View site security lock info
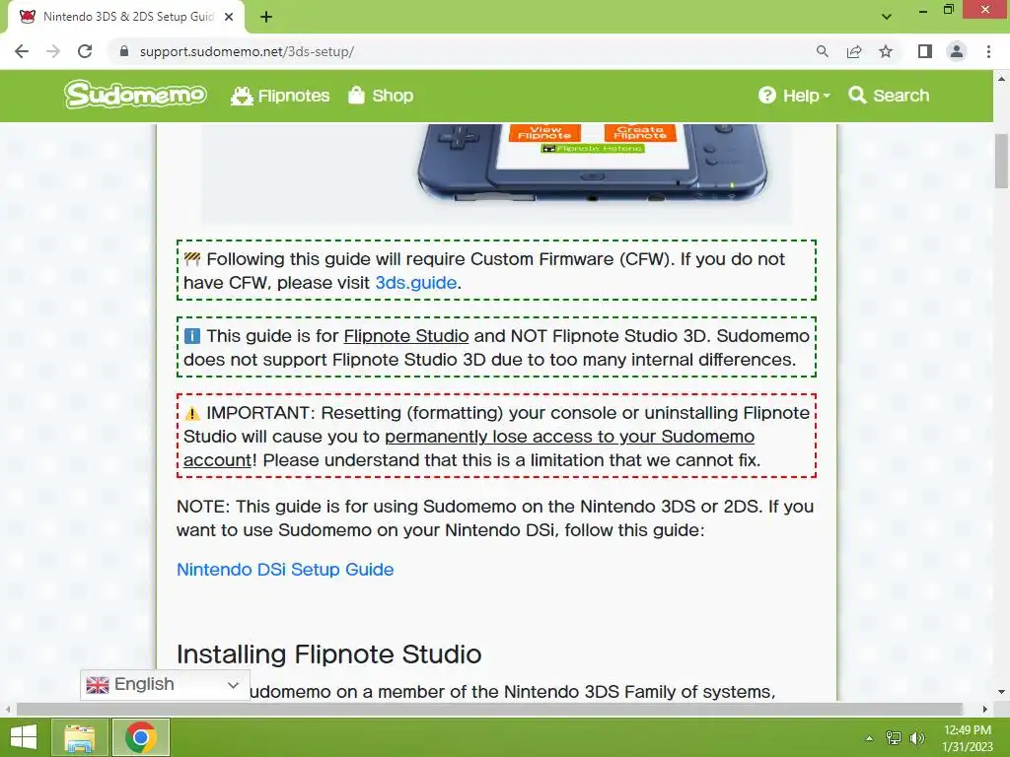This screenshot has height=757, width=1010. 124,51
